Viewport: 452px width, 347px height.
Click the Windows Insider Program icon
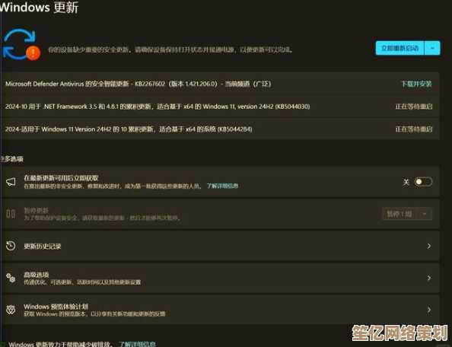[11, 310]
